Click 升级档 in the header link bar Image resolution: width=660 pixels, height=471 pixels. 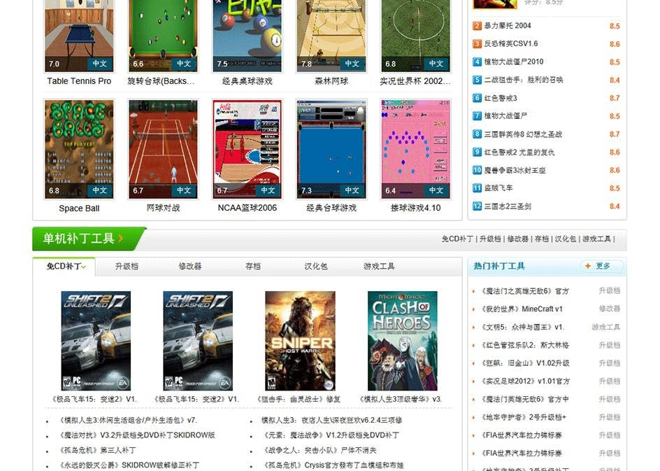click(x=490, y=239)
